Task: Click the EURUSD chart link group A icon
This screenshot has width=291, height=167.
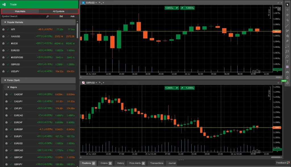Action: pyautogui.click(x=83, y=3)
